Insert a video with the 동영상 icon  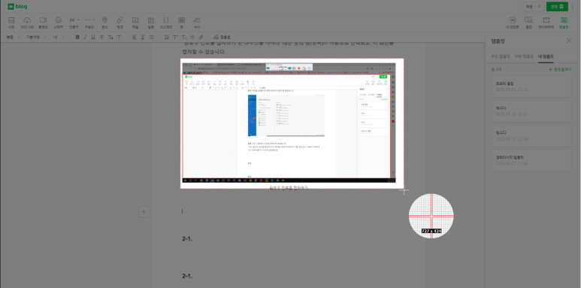[x=43, y=23]
